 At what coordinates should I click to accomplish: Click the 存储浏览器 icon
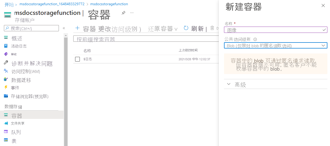point(6,96)
